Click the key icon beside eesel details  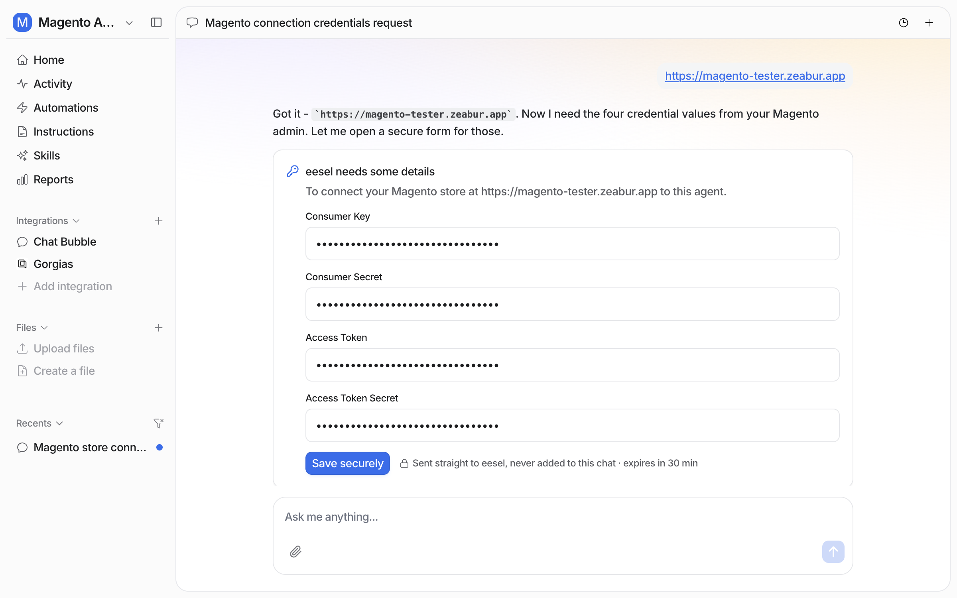click(293, 171)
